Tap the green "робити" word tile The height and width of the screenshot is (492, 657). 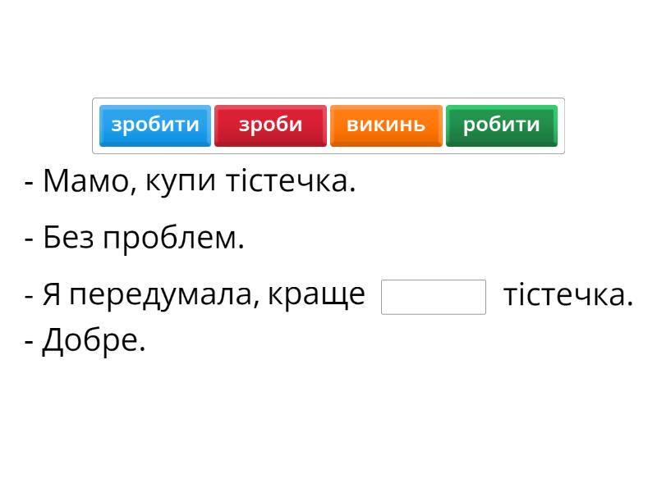tap(501, 125)
